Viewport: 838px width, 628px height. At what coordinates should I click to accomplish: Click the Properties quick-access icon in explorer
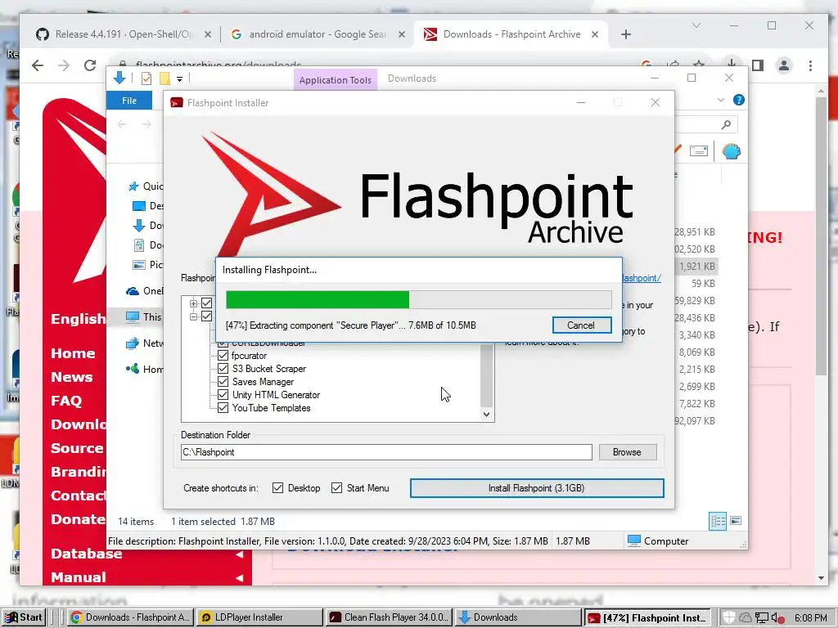click(x=146, y=78)
